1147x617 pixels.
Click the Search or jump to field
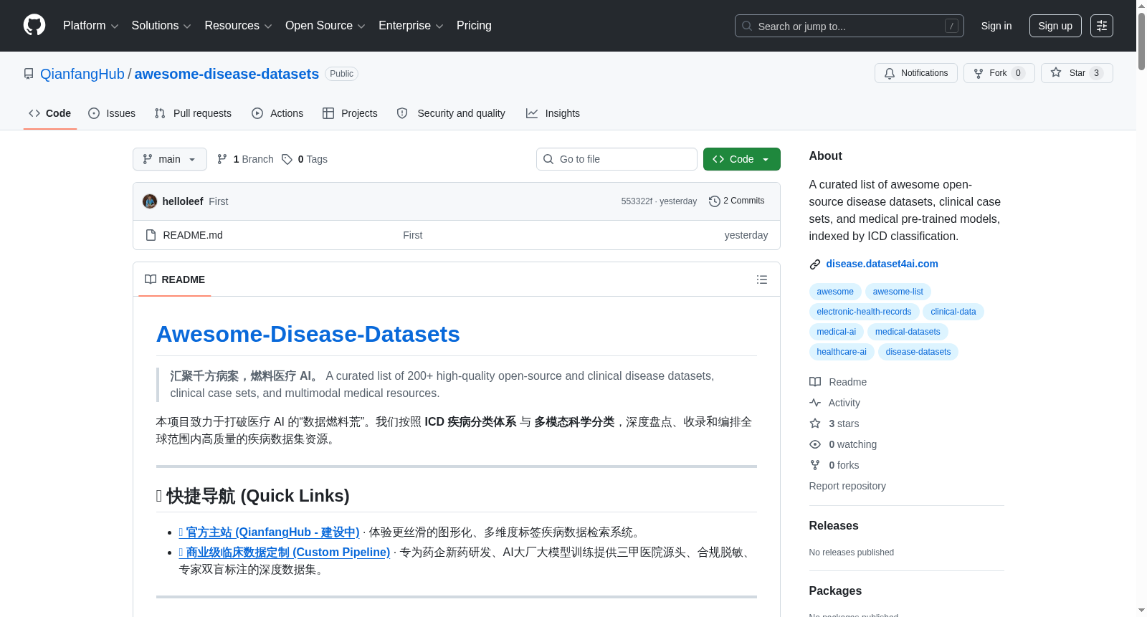(849, 26)
